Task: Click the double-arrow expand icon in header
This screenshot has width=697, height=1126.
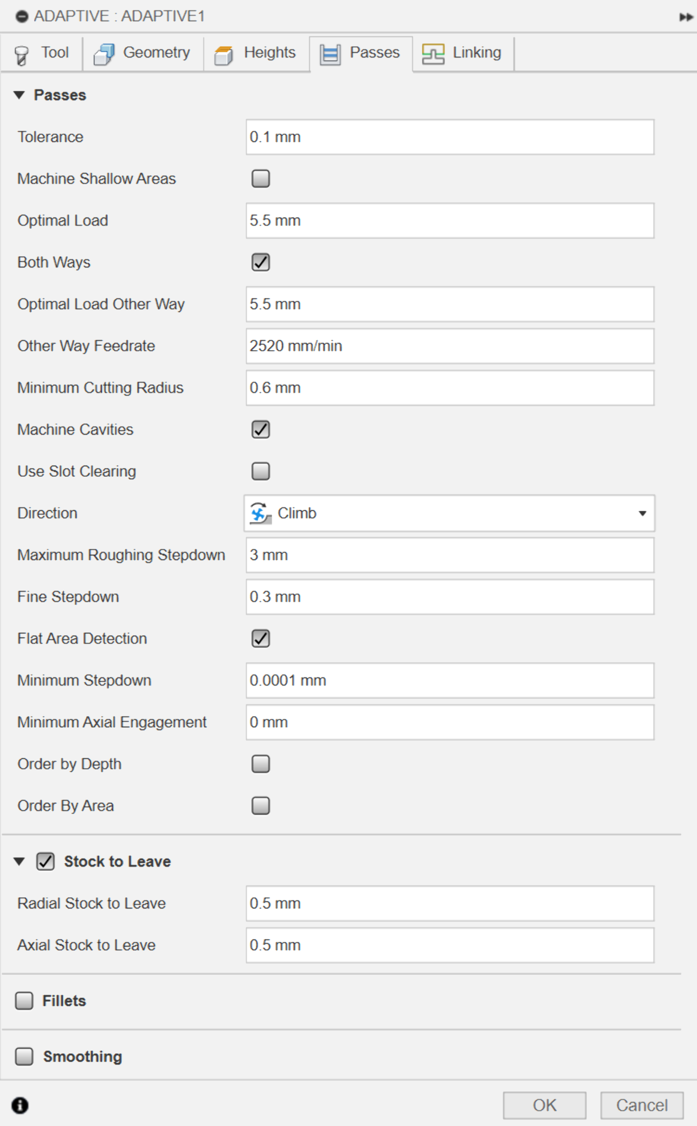Action: point(685,17)
